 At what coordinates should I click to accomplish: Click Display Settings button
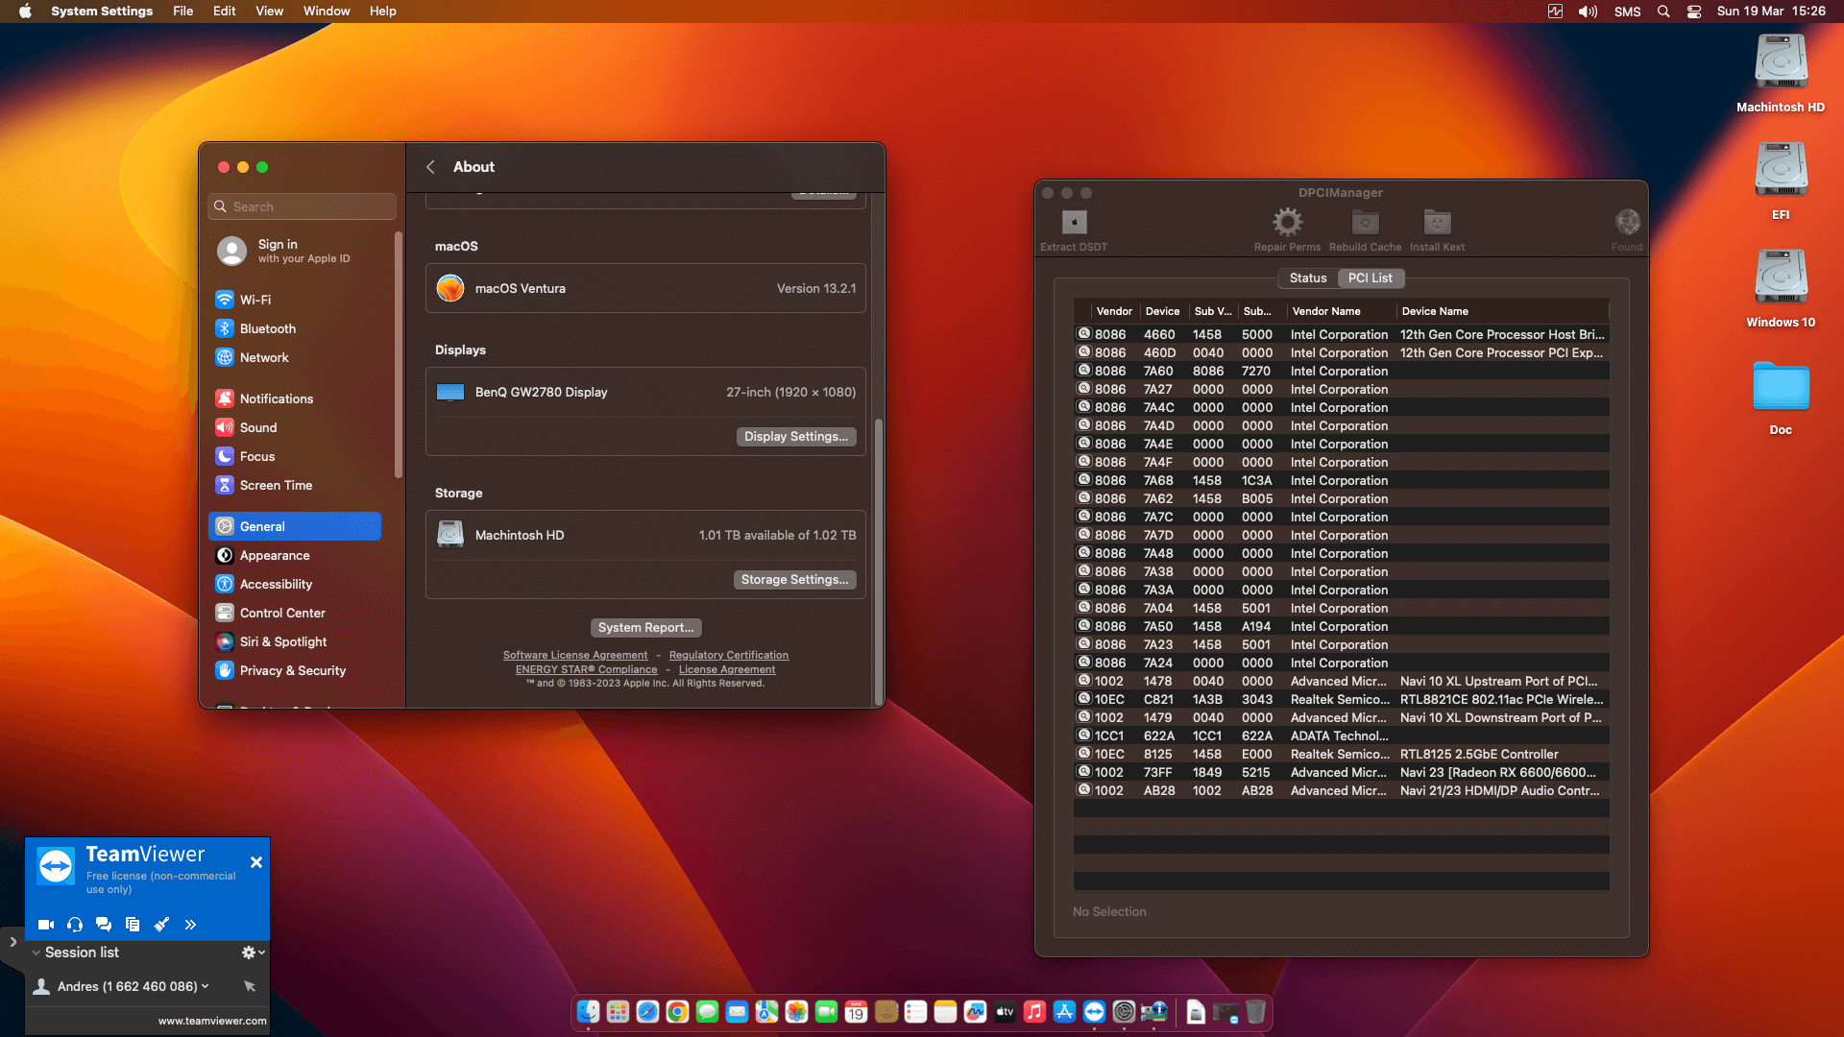pos(796,436)
